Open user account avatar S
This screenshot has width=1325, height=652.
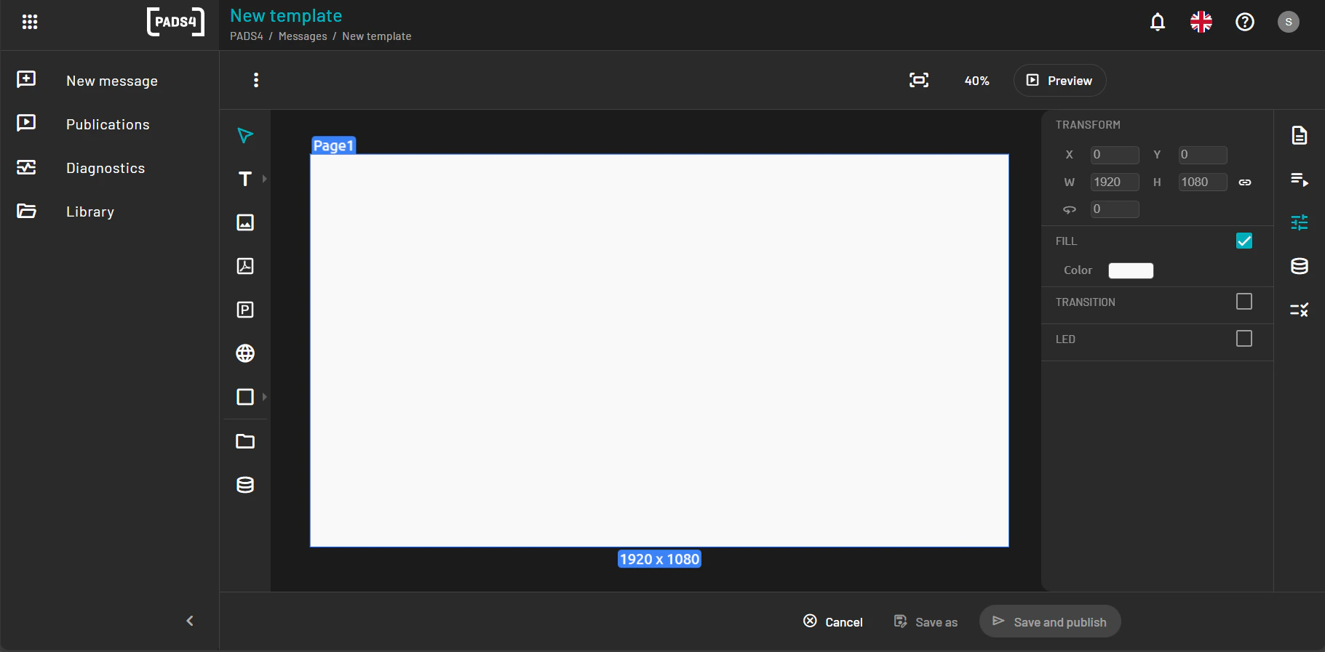coord(1289,22)
